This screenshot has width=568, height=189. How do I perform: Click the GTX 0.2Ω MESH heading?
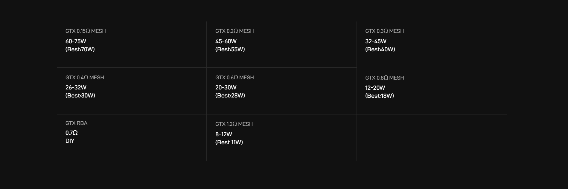[x=234, y=31]
